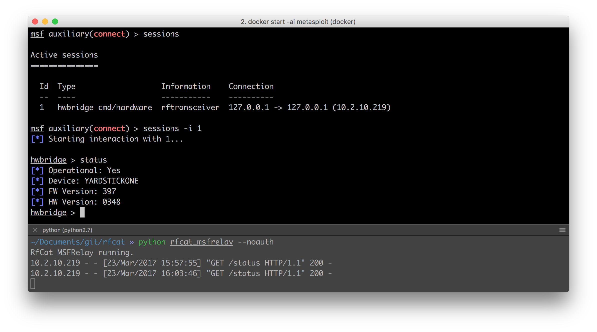This screenshot has width=597, height=332.
Task: Click the yellow minimize window button
Action: tap(45, 22)
